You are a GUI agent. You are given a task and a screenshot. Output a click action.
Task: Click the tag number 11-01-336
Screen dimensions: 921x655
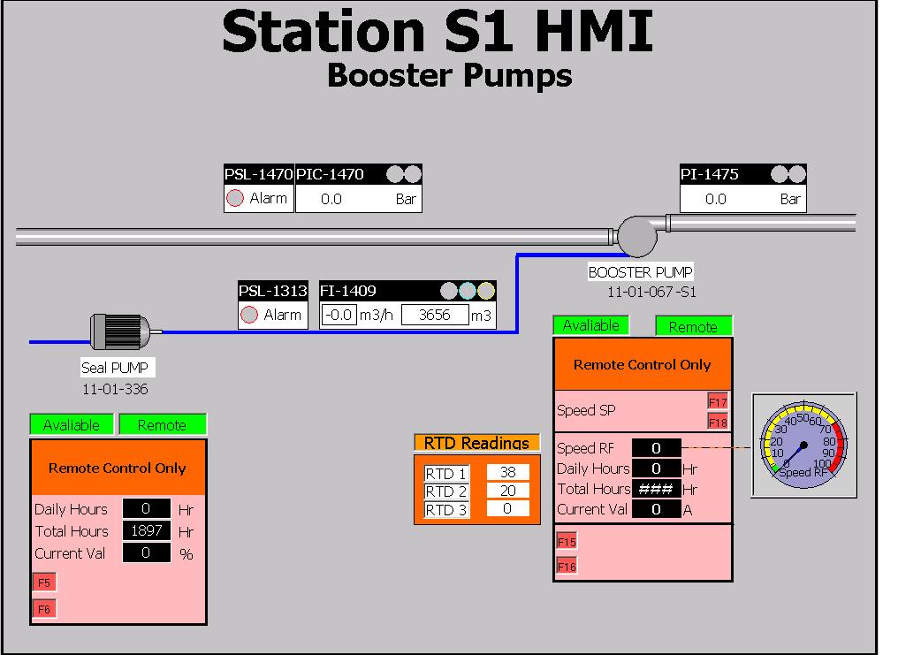pyautogui.click(x=115, y=389)
